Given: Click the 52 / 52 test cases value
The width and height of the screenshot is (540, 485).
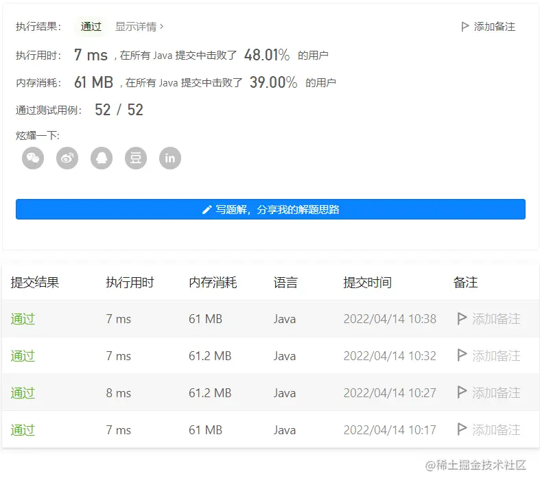Looking at the screenshot, I should 119,110.
